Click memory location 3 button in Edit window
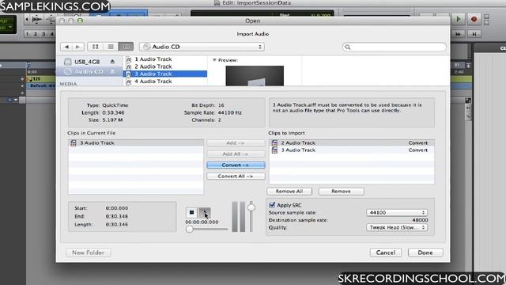This screenshot has width=506, height=285. (x=43, y=34)
